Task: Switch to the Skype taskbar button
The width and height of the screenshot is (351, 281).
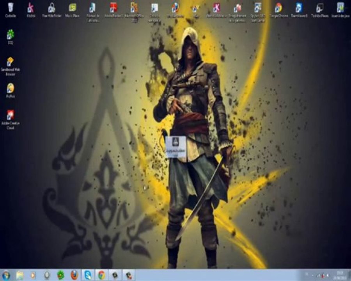Action: click(x=88, y=275)
